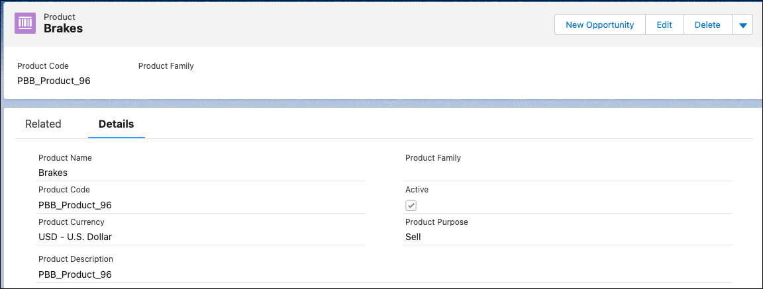Click the Active field label
763x289 pixels.
point(417,190)
